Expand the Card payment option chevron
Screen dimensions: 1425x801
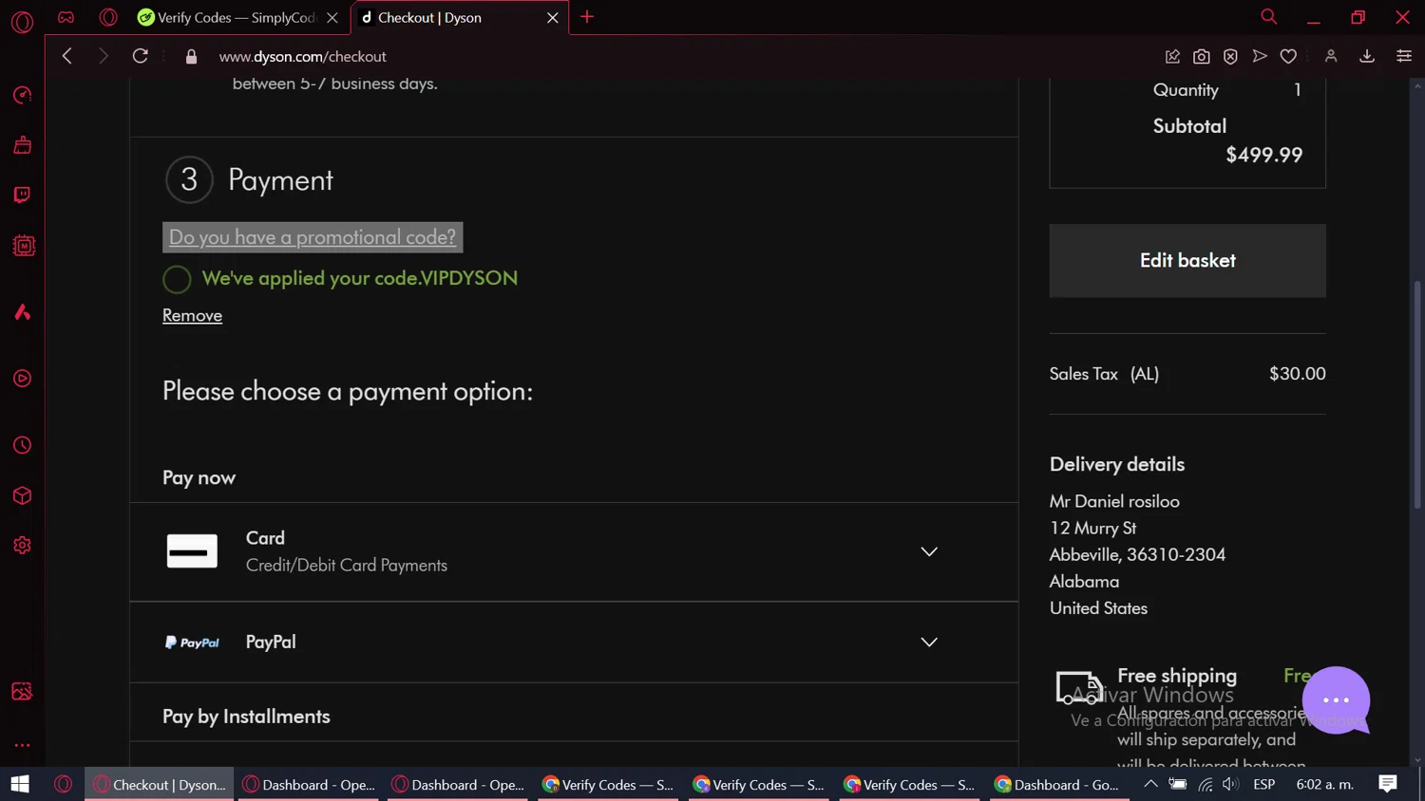point(929,551)
